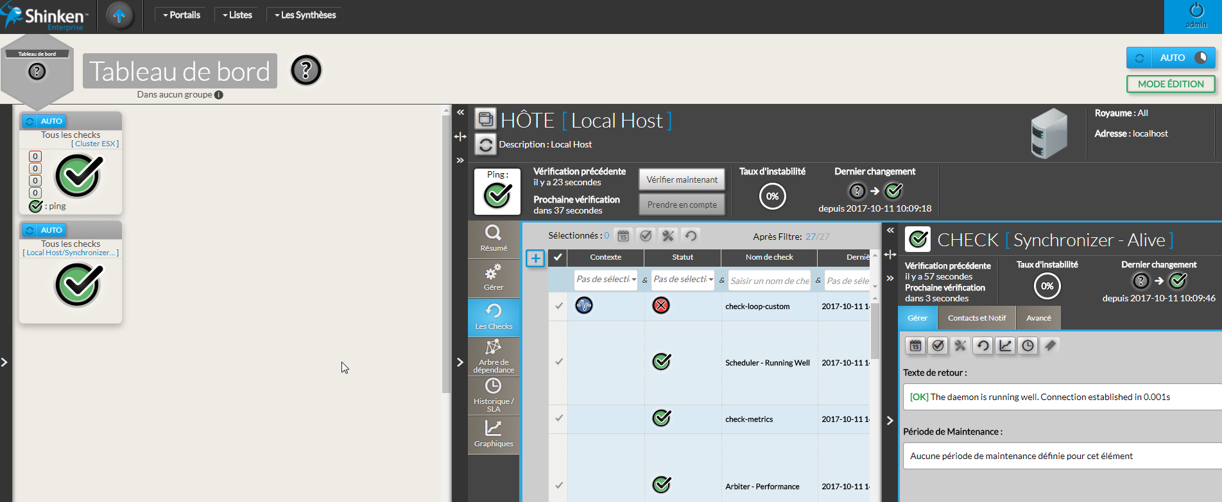Select the Scheduler - Running Well row checkbox
The height and width of the screenshot is (502, 1222).
click(x=559, y=362)
